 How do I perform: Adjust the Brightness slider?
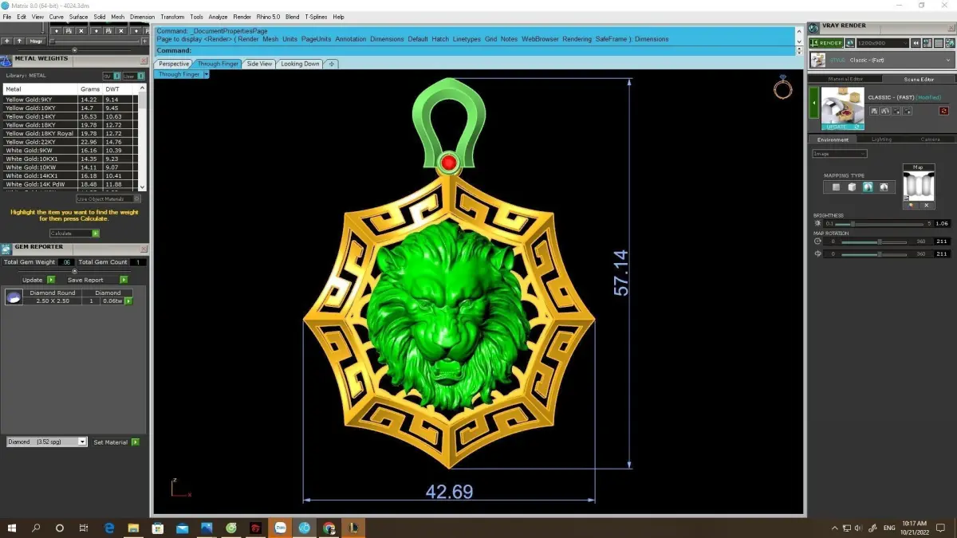pos(877,224)
